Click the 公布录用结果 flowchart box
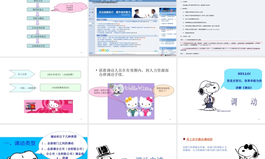 click(38, 28)
